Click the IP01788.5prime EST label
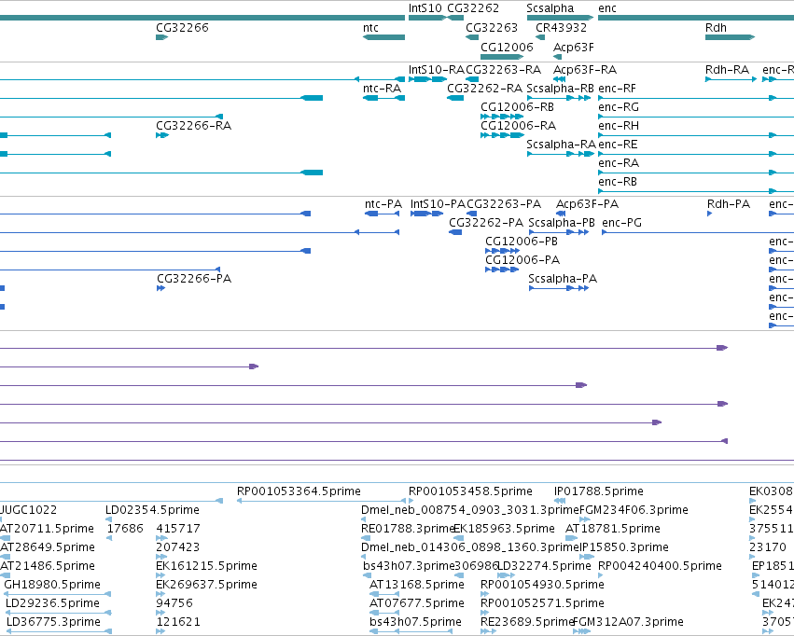This screenshot has height=636, width=794. (x=599, y=491)
